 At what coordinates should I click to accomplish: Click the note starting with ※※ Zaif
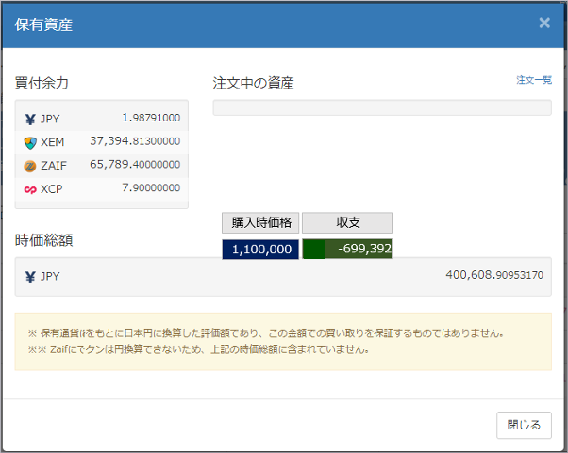[199, 349]
